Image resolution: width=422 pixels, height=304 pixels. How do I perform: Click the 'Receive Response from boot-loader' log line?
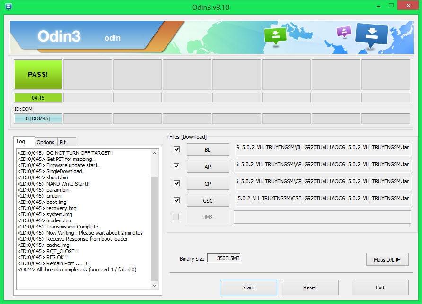[x=73, y=239]
